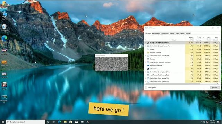Screen dimensions: 222x124
Task: Expand Local Security Authority Process row
Action: coord(146,62)
